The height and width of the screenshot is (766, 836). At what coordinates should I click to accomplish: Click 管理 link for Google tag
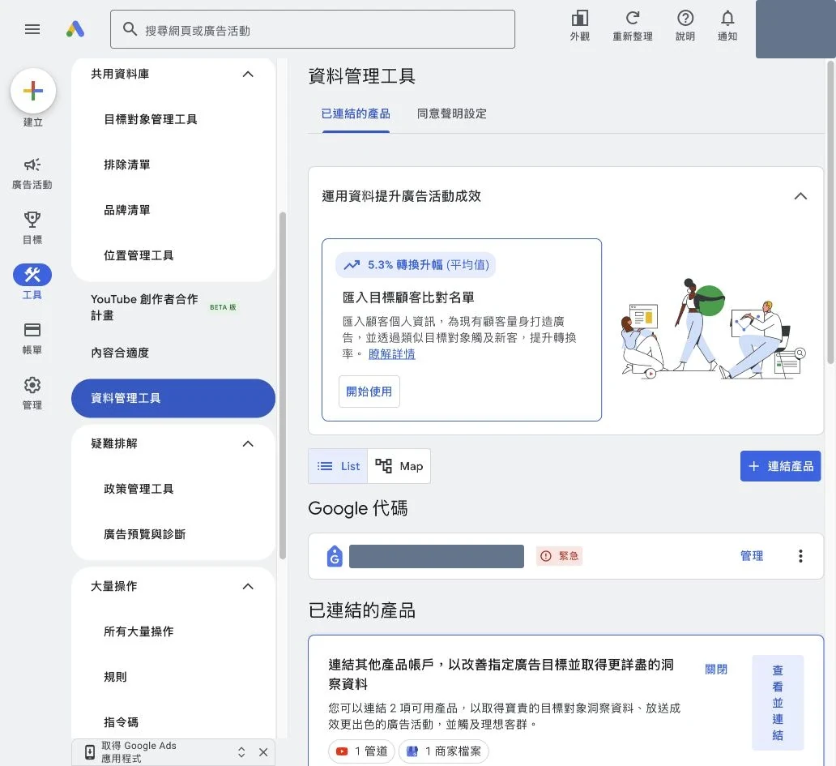coord(752,556)
